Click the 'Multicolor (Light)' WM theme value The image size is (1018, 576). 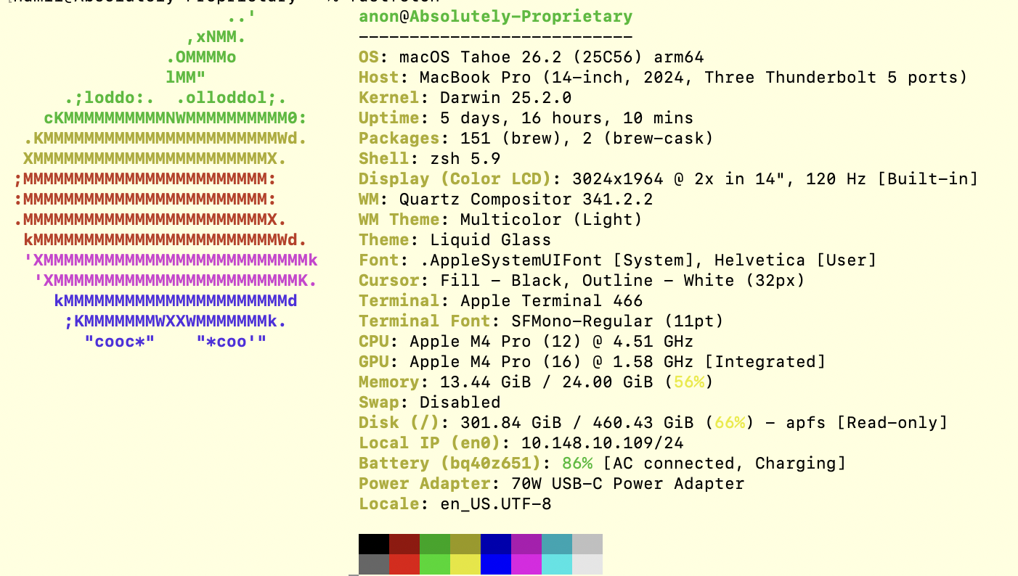[552, 220]
